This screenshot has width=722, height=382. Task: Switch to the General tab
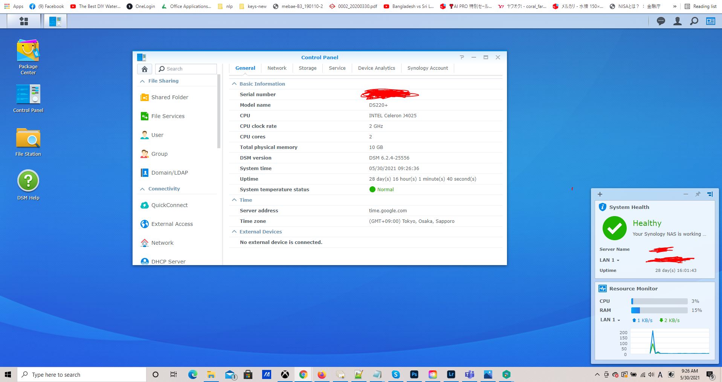tap(245, 68)
